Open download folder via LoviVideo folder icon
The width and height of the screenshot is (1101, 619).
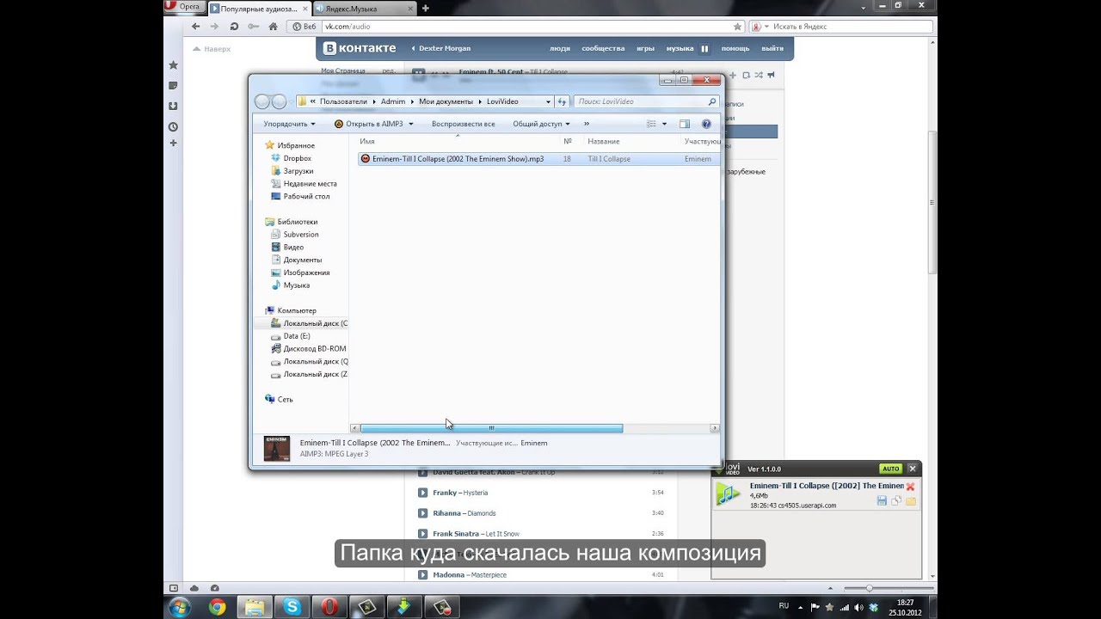tap(910, 500)
